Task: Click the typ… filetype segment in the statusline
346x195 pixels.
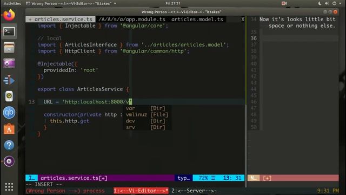Action: [x=184, y=178]
